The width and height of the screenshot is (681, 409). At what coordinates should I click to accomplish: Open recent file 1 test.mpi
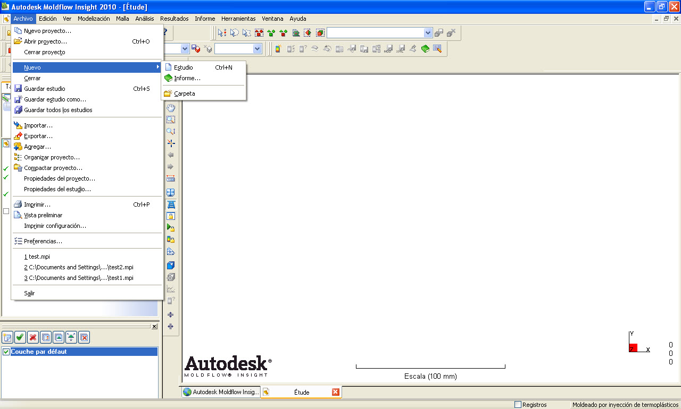pos(87,257)
